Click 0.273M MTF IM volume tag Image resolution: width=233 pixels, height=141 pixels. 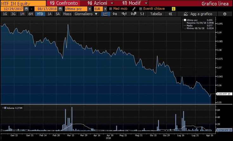tap(224, 130)
